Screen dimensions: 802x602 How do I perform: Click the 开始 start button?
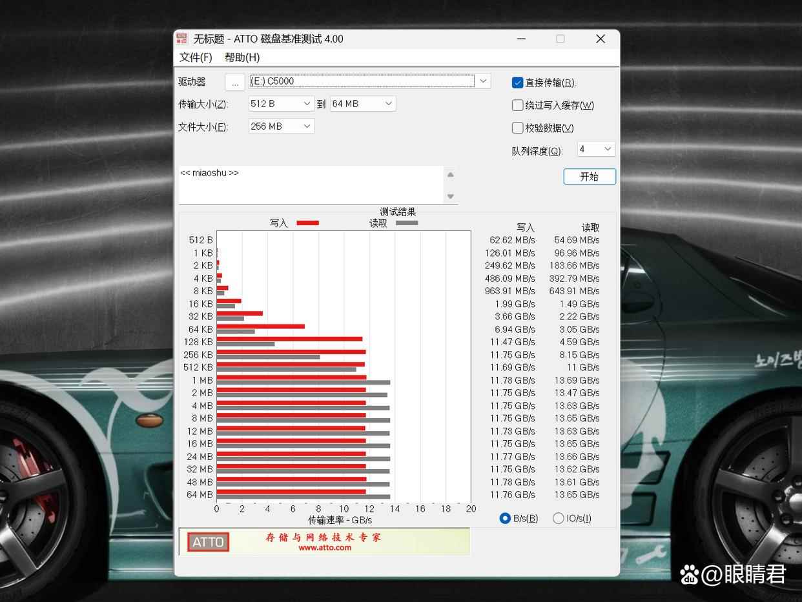point(589,177)
